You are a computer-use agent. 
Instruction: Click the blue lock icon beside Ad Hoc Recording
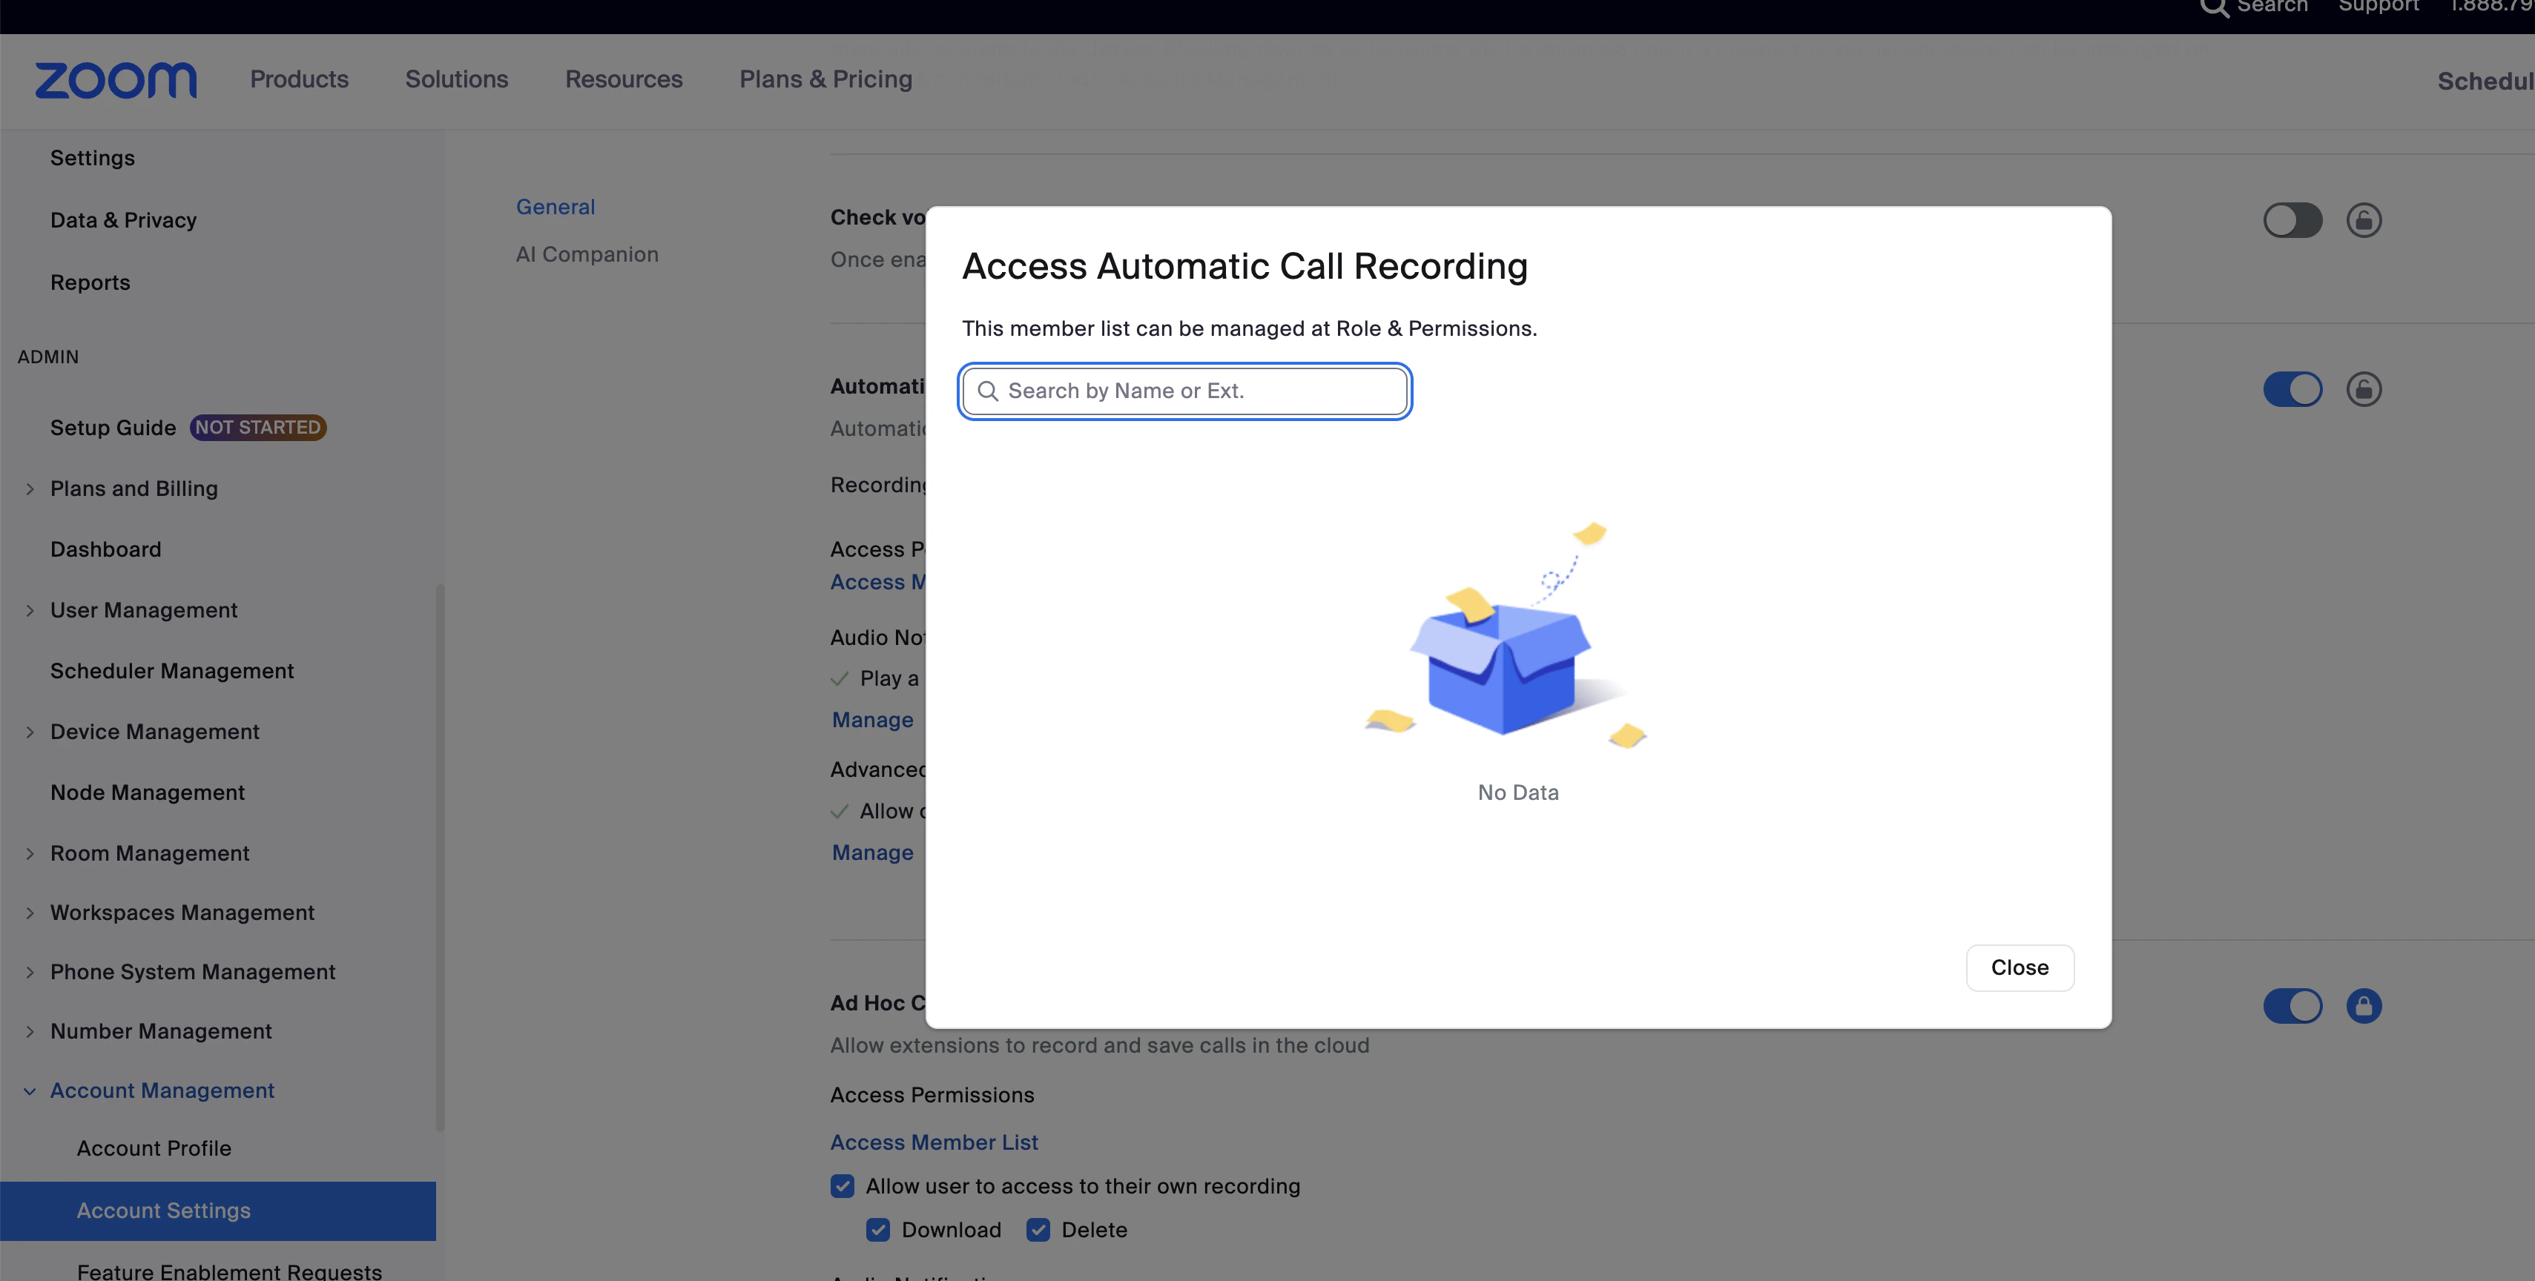[2366, 1005]
